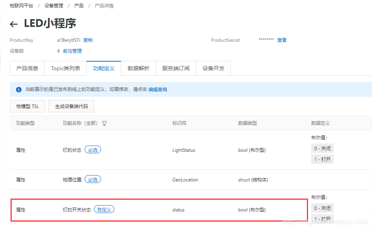Click 必选 tag next to 灯的状态
Image resolution: width=372 pixels, height=229 pixels.
93,150
